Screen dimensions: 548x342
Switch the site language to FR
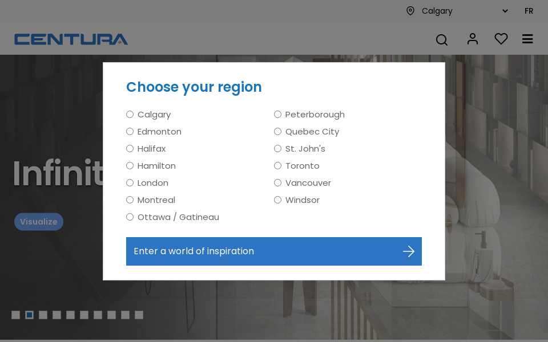point(529,11)
